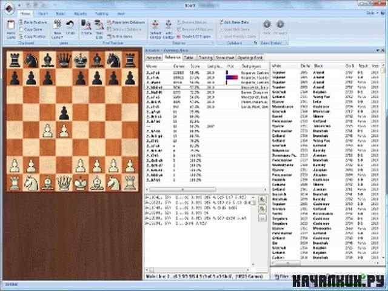388x291 pixels.
Task: Click the bottom icon beside the engine pane
Action: click(263, 218)
